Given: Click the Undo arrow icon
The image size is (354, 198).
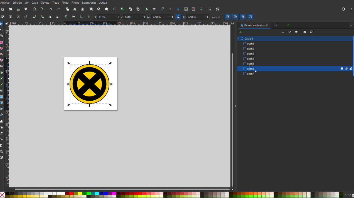Looking at the screenshot, I should (51, 9).
